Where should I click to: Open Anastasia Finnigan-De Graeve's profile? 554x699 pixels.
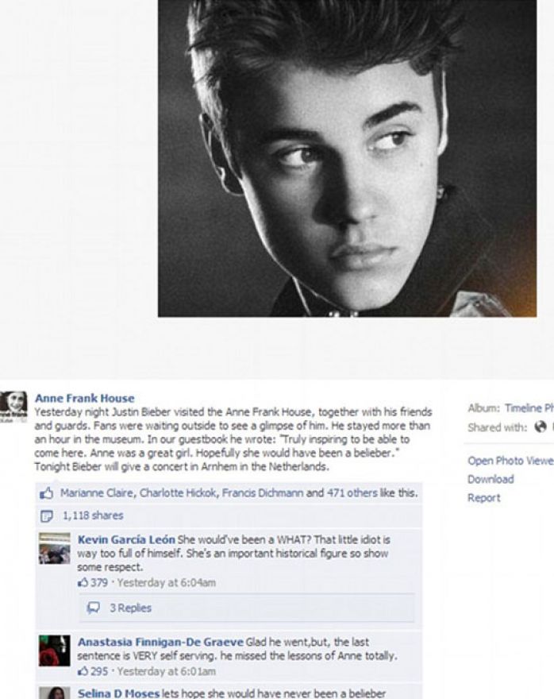click(161, 642)
